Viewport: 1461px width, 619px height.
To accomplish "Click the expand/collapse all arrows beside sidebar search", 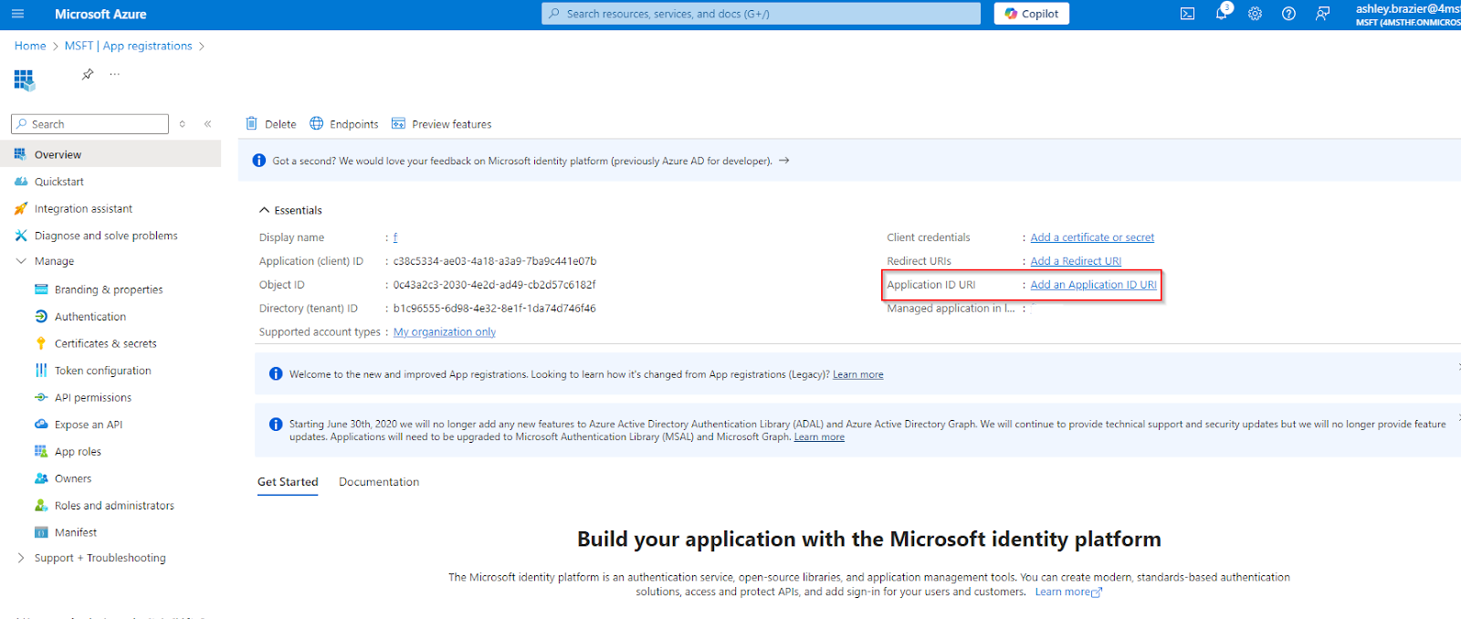I will (183, 124).
